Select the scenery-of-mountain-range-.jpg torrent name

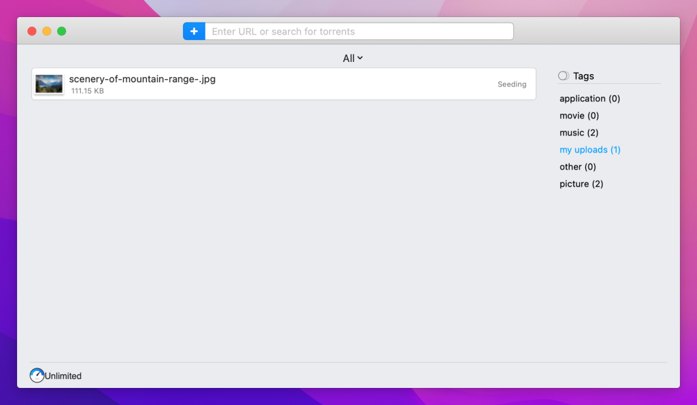[142, 79]
